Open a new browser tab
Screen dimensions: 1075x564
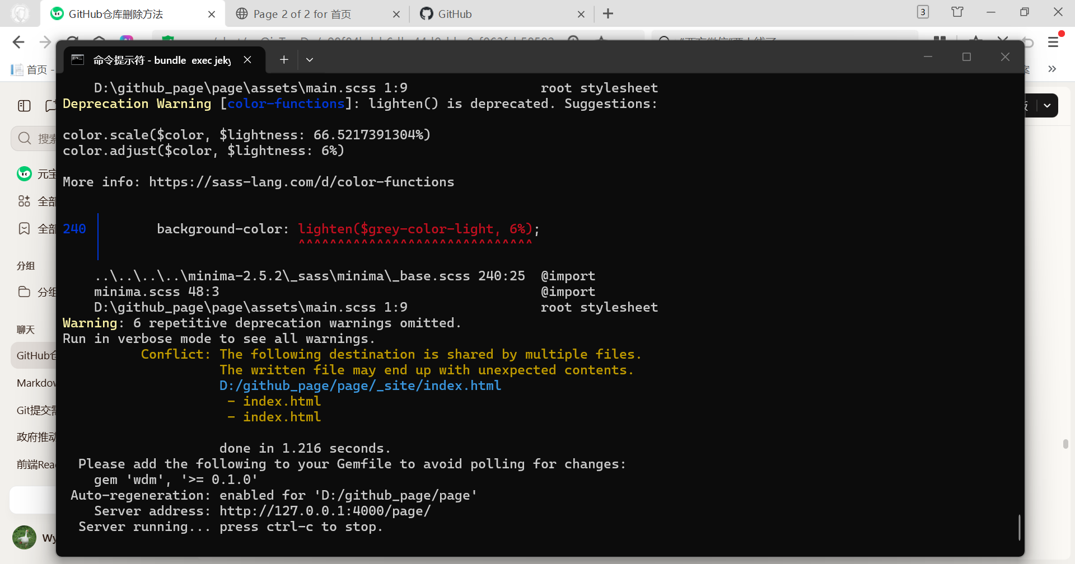tap(608, 14)
